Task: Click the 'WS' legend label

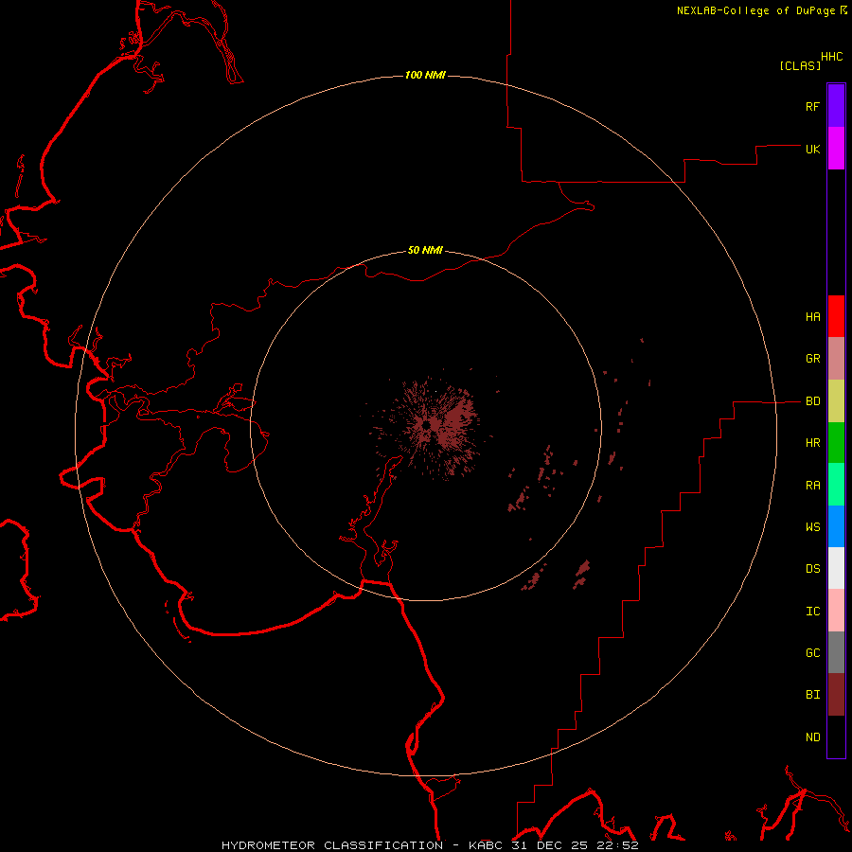Action: [813, 526]
